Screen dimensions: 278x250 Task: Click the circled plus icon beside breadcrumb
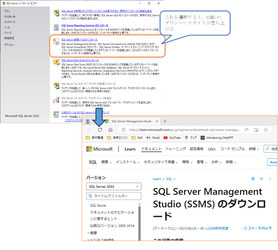coord(261,179)
